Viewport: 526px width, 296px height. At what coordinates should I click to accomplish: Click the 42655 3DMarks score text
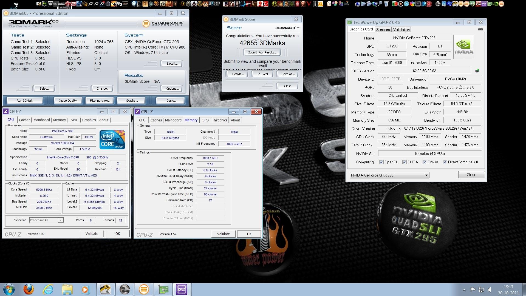coord(262,43)
